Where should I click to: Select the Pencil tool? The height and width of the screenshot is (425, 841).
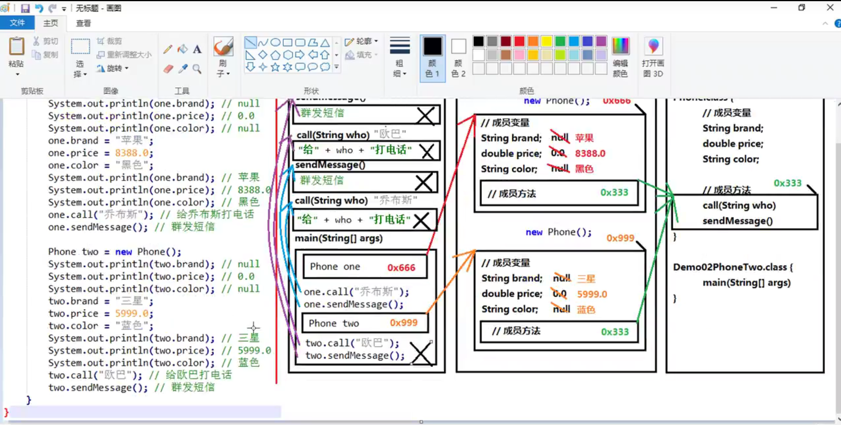(x=168, y=49)
